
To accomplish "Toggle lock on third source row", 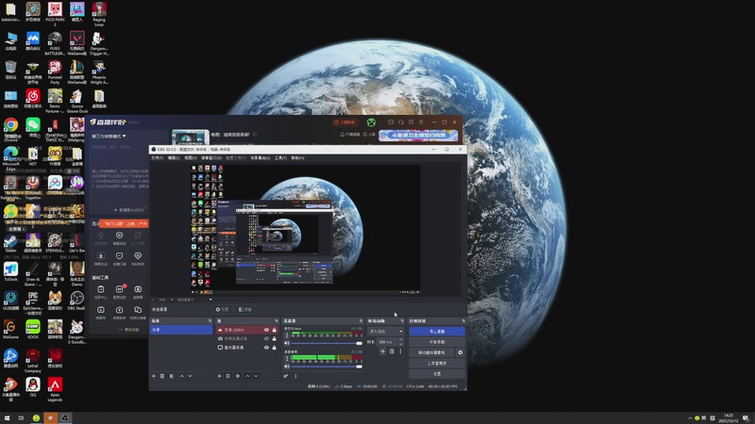I will (x=274, y=347).
